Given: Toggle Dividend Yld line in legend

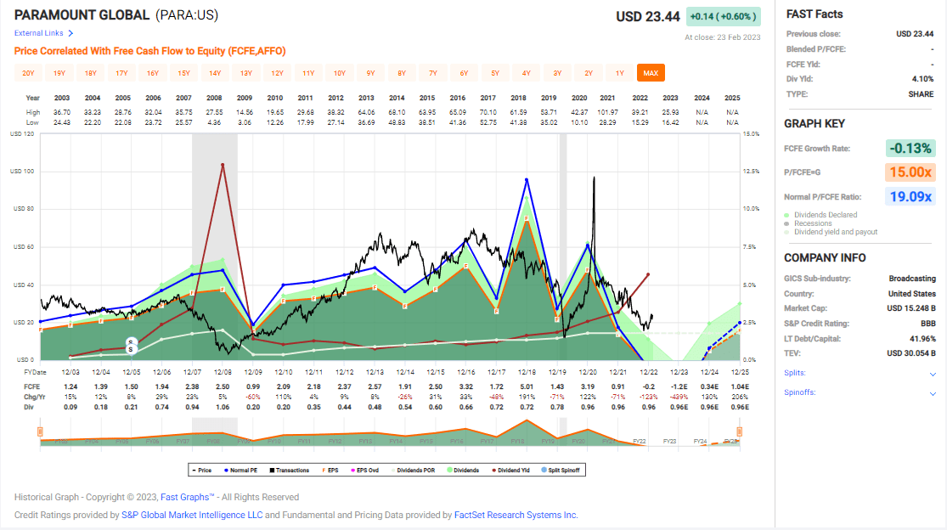Looking at the screenshot, I should 510,471.
